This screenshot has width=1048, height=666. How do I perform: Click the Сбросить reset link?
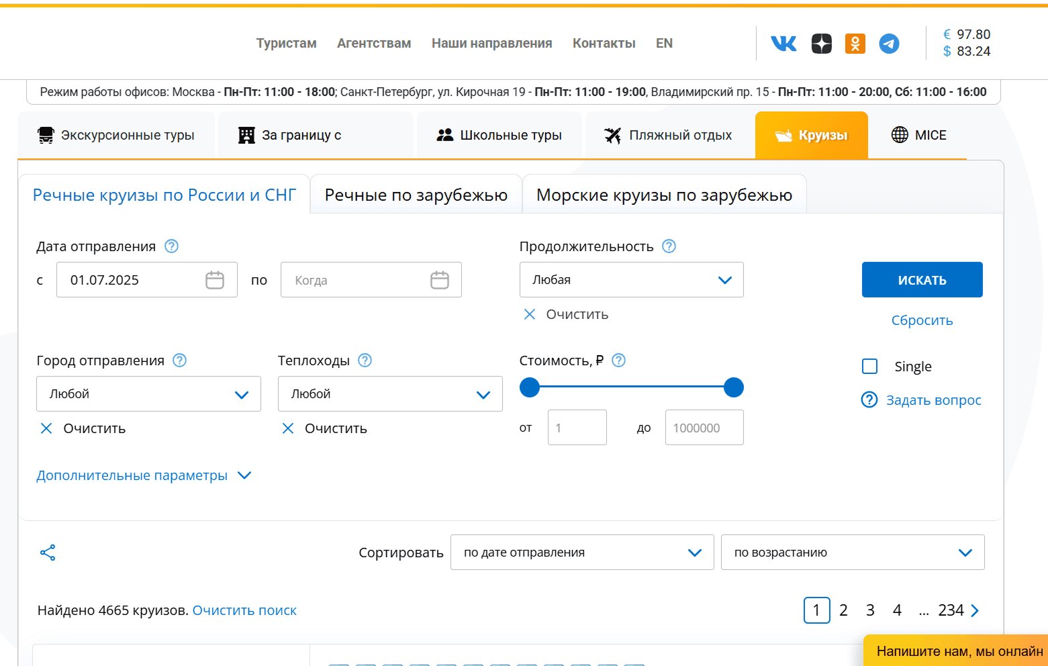pyautogui.click(x=922, y=320)
